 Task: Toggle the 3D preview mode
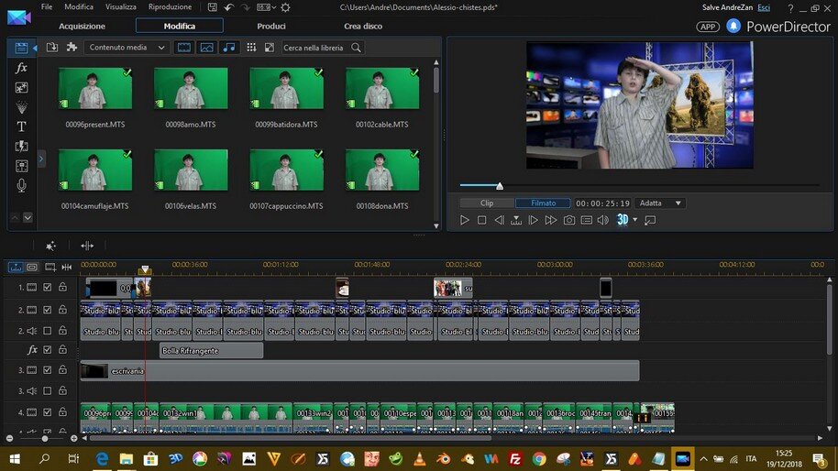(x=623, y=220)
